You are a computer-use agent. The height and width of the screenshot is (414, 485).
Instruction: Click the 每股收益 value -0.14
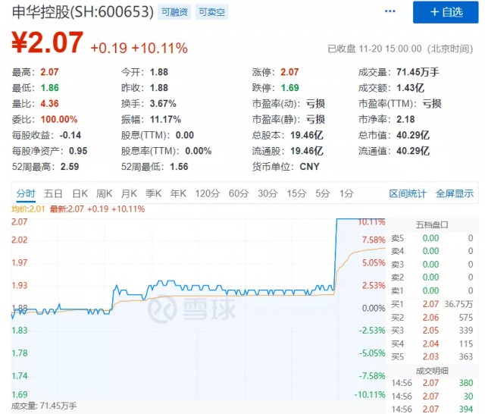(70, 135)
